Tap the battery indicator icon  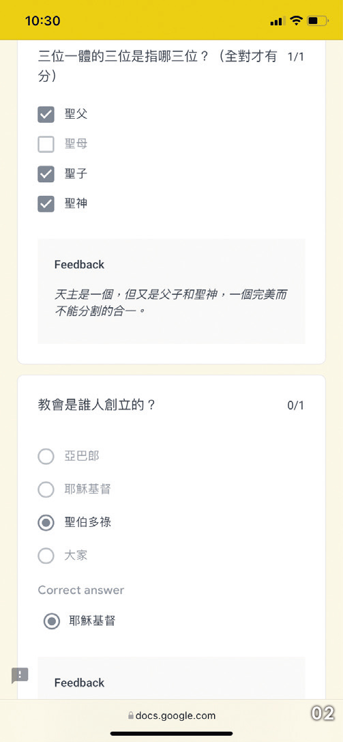[318, 21]
